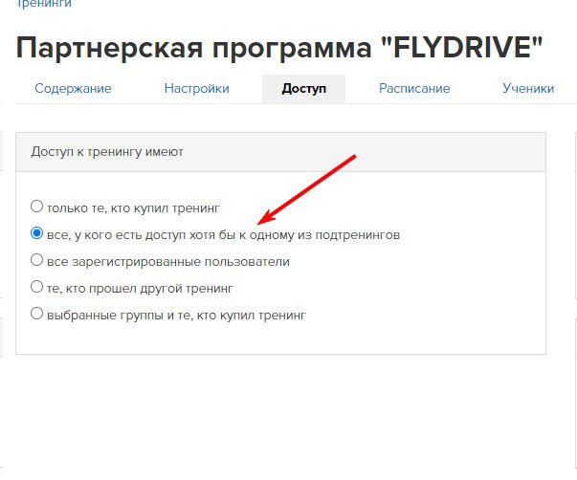Select radio 'все зарегистрированные пользователи'

point(36,260)
